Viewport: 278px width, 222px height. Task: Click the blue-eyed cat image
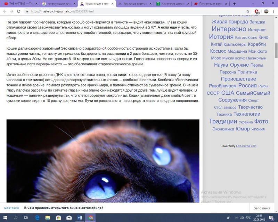103,161
